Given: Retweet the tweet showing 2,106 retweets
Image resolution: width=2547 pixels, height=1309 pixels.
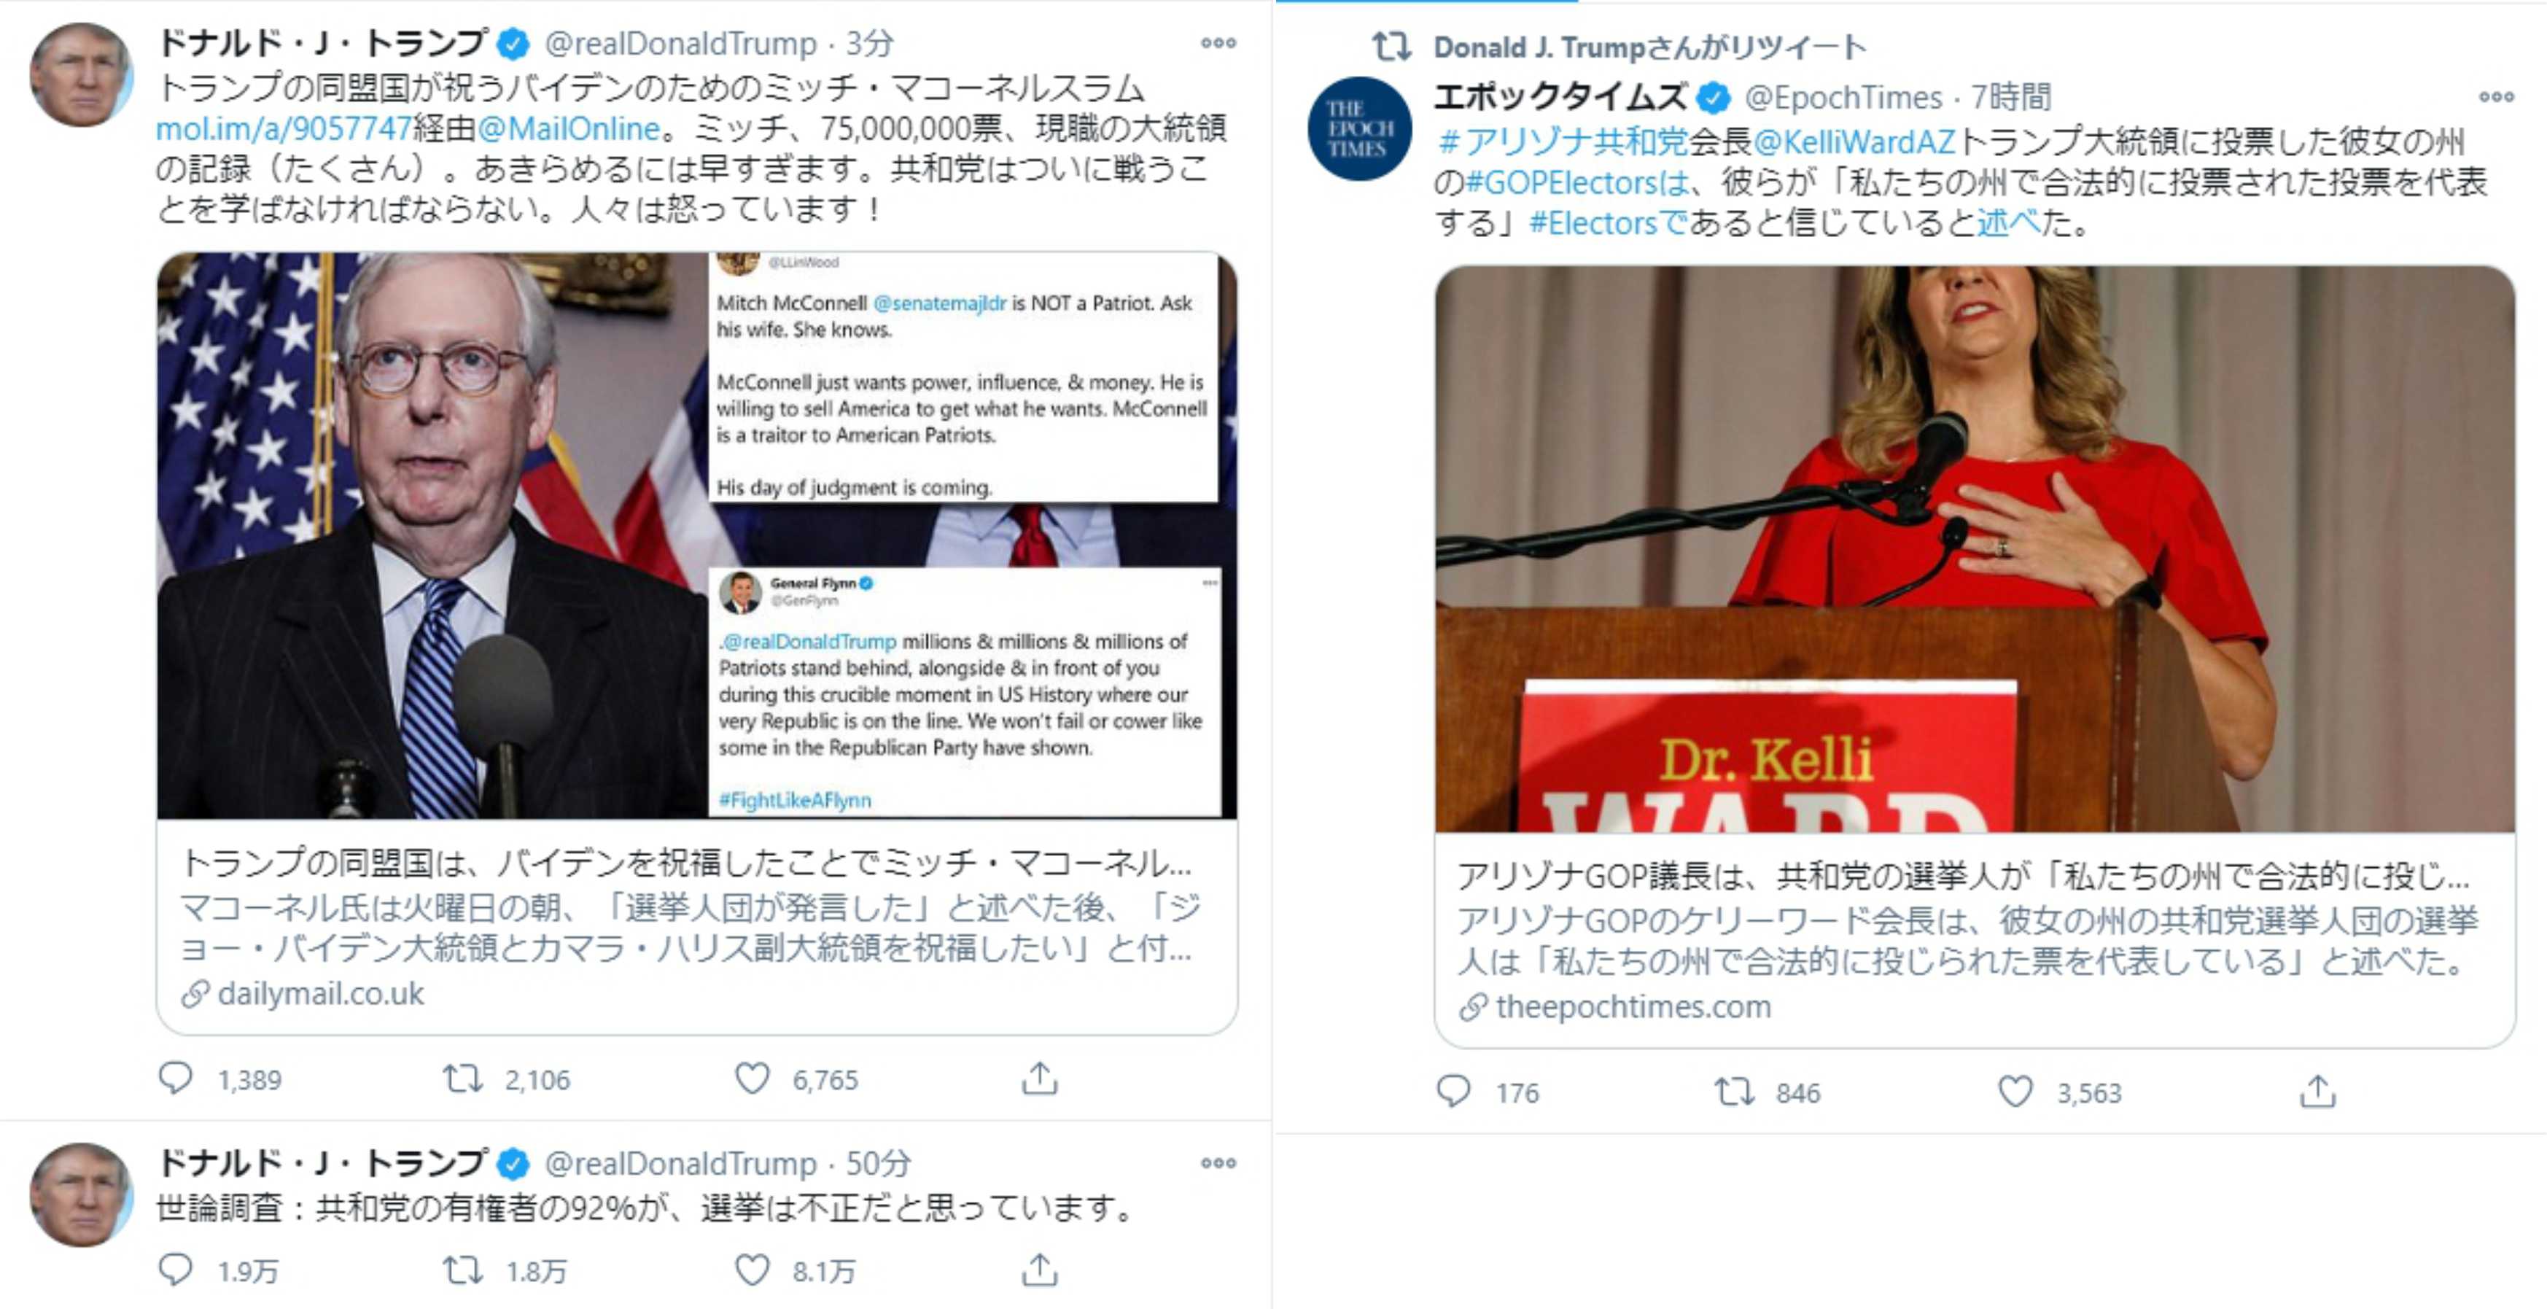Looking at the screenshot, I should pyautogui.click(x=463, y=1078).
